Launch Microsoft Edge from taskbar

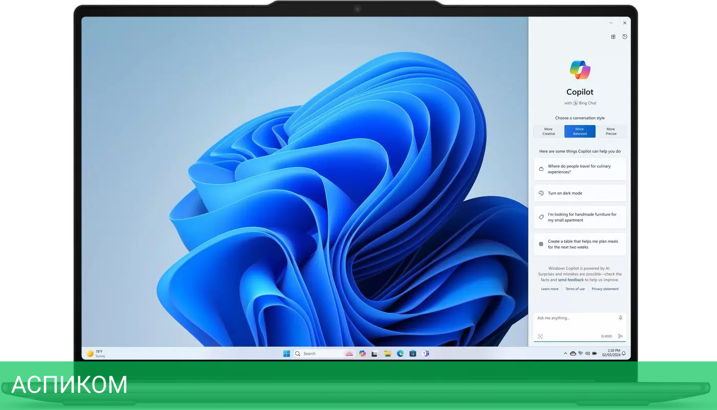[400, 354]
